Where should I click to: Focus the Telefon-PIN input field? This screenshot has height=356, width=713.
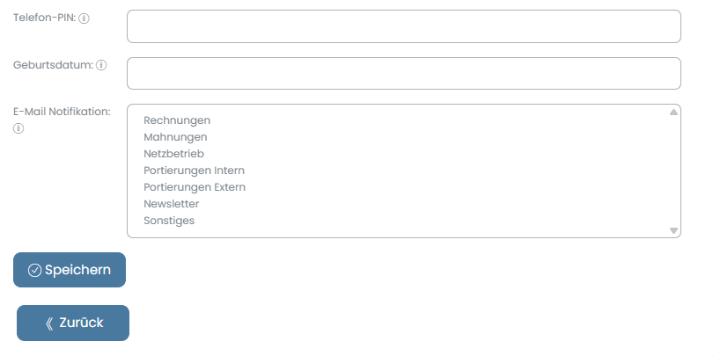pyautogui.click(x=404, y=26)
